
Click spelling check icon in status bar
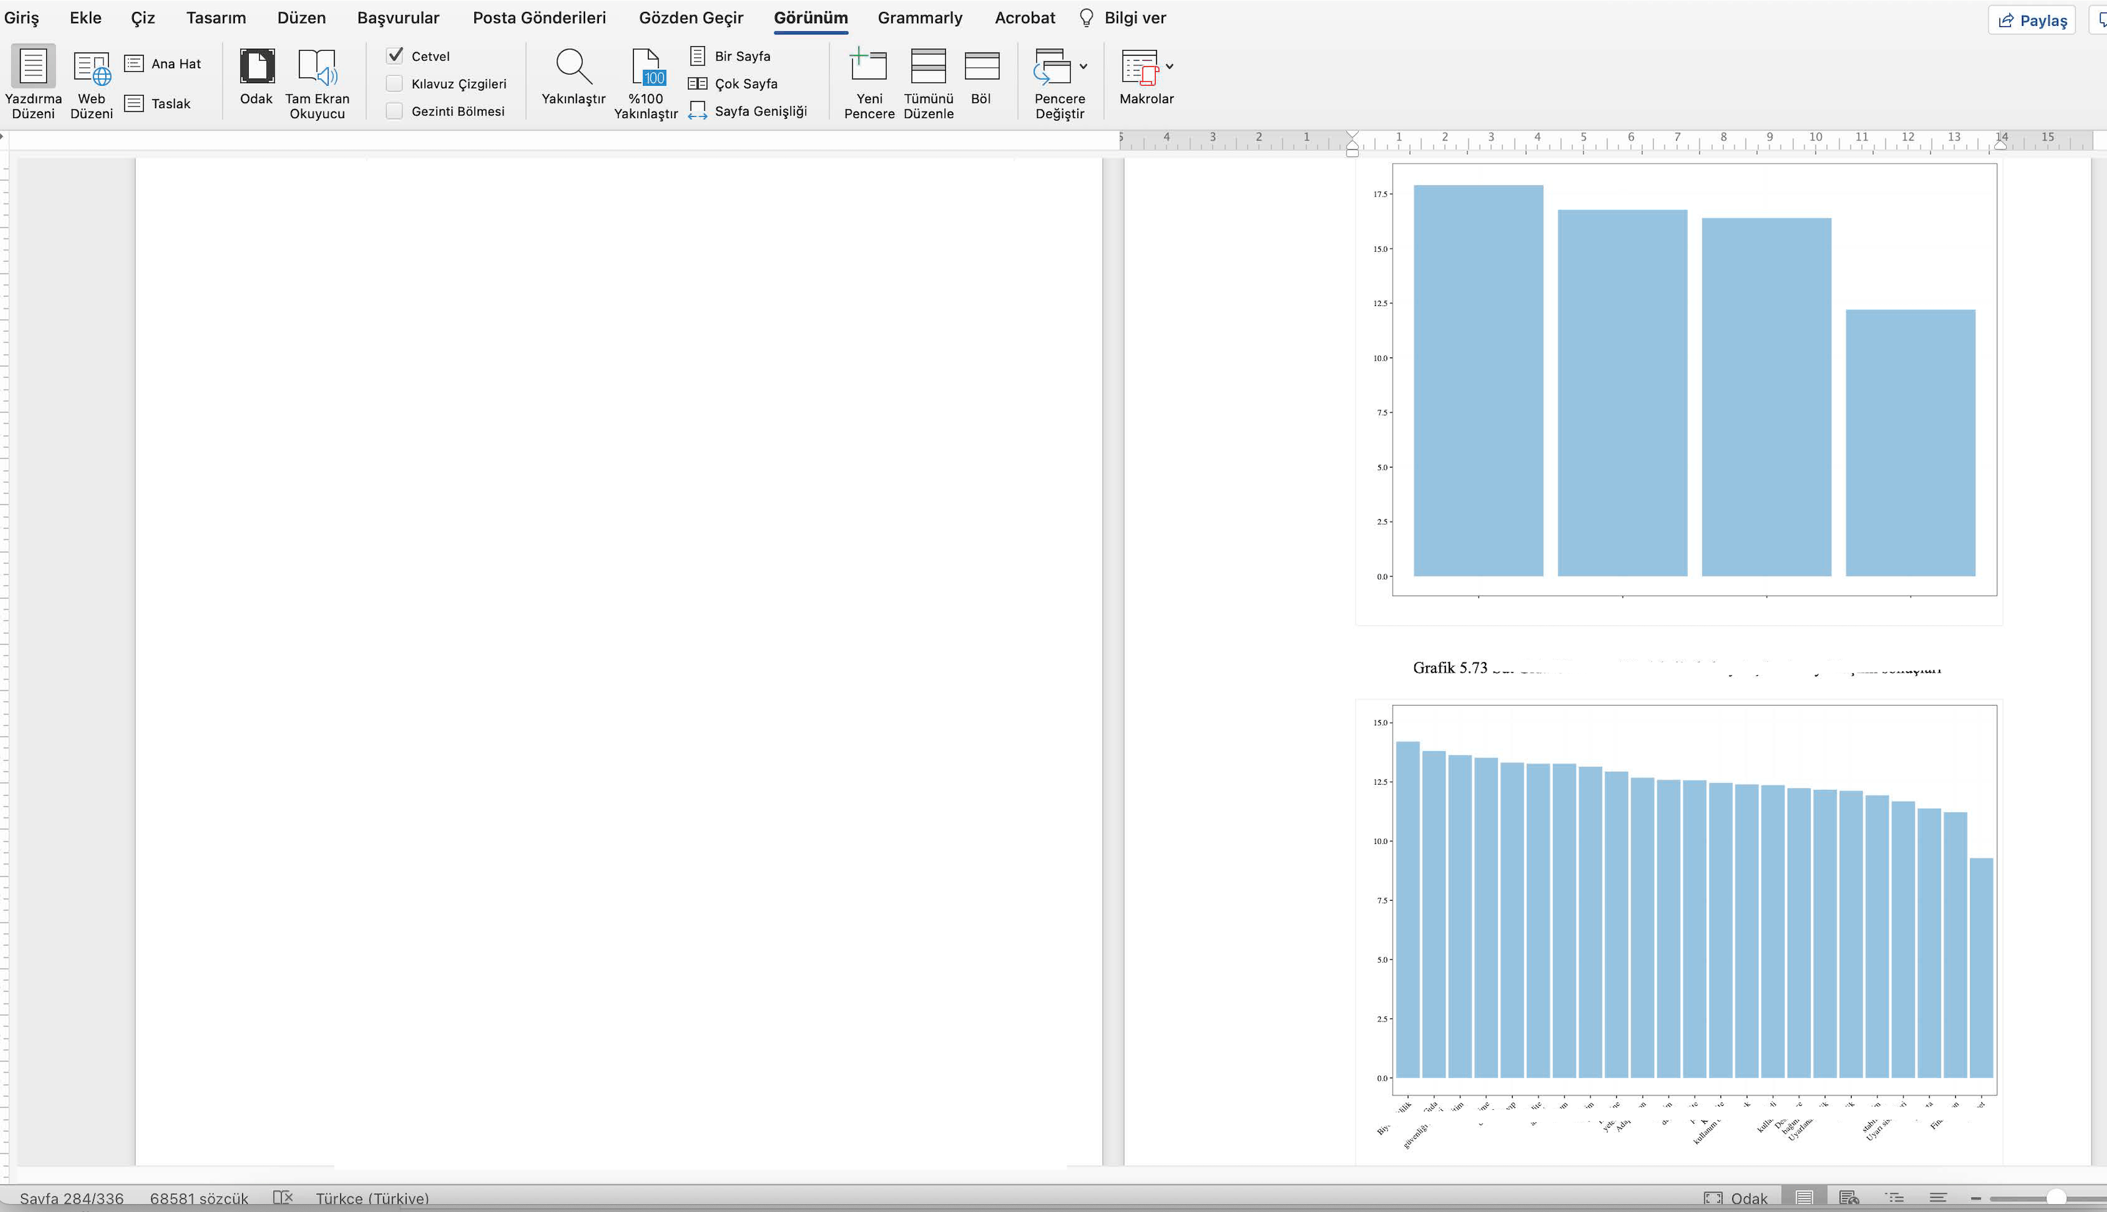coord(283,1198)
